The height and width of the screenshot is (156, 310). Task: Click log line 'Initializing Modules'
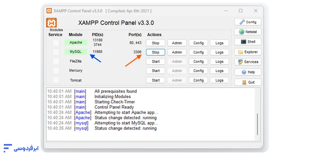click(x=113, y=97)
